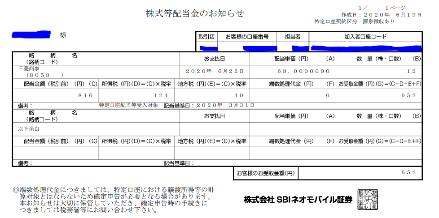
Task: Click the income tax value 124
Action: [x=161, y=95]
